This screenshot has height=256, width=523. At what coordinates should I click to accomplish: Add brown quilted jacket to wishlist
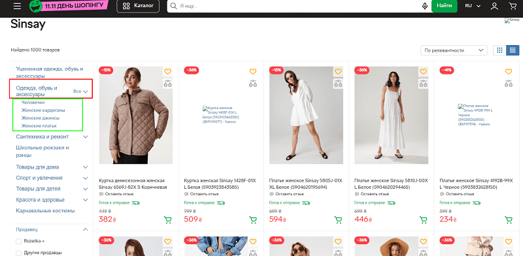(x=168, y=71)
